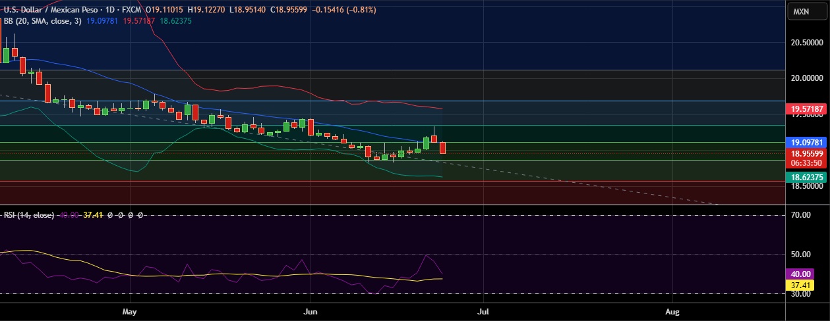Click the 19.09781 basis price label
This screenshot has height=321, width=830.
click(x=806, y=142)
